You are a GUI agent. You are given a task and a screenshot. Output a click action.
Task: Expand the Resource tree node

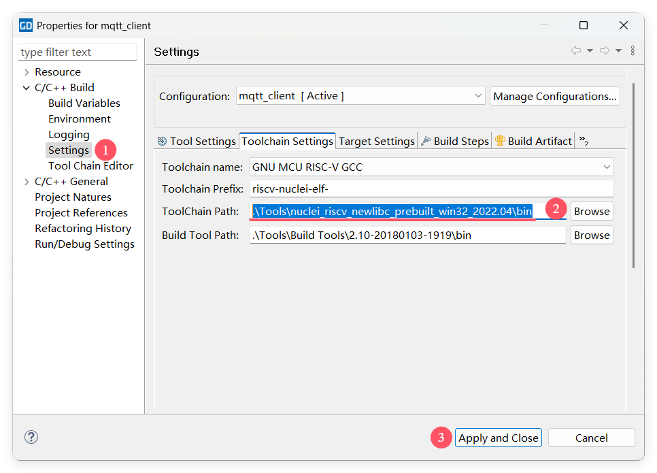pos(27,72)
